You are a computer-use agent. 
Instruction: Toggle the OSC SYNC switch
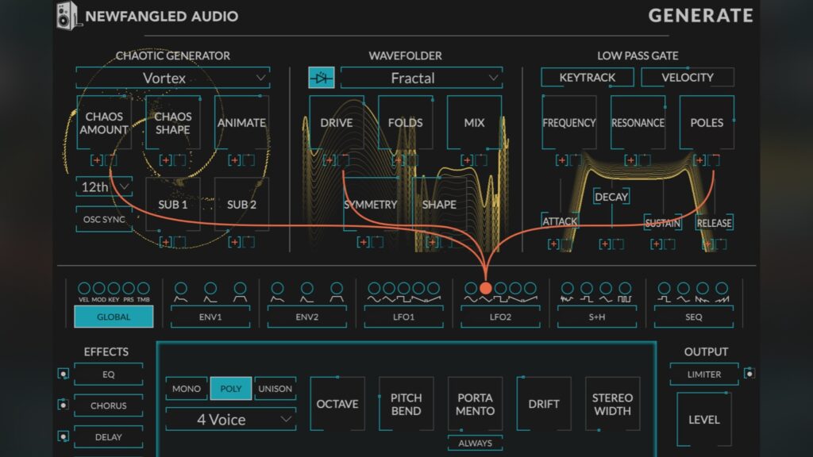104,219
